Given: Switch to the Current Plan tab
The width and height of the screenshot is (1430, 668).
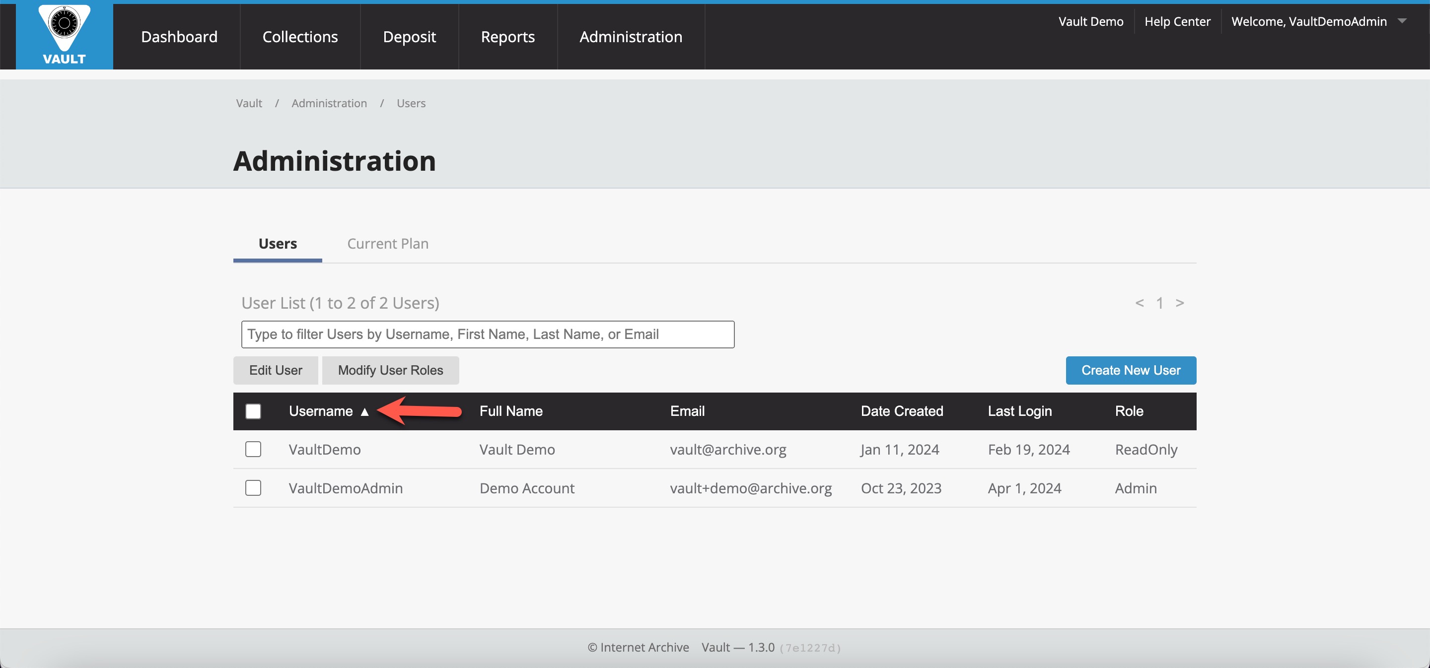Looking at the screenshot, I should [387, 244].
